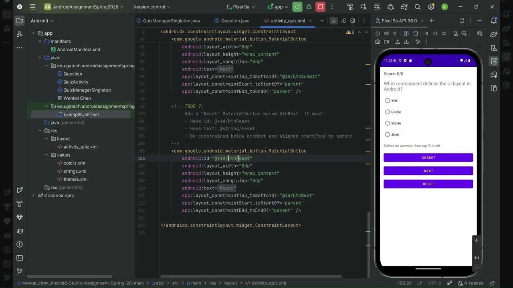Open the Notifications bell panel
Screen dimensions: 513x288
pos(494,21)
